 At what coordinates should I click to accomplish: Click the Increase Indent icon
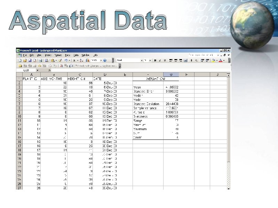click(x=207, y=61)
